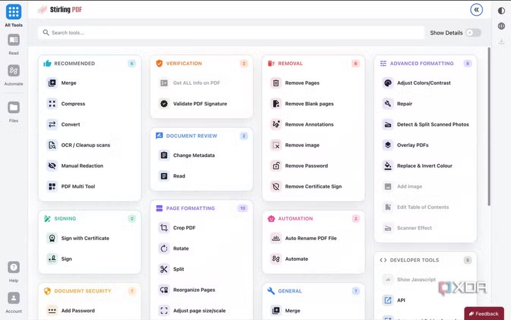Open the PDF Multi Tool

(x=89, y=187)
